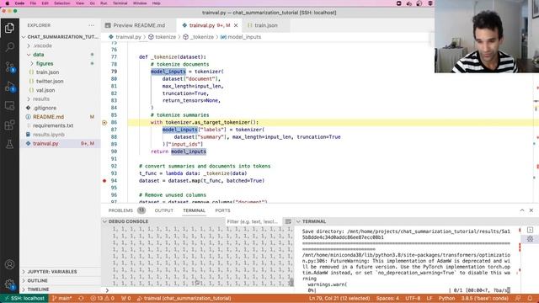Click the main branch status item
Image resolution: width=539 pixels, height=303 pixels.
pyautogui.click(x=61, y=298)
